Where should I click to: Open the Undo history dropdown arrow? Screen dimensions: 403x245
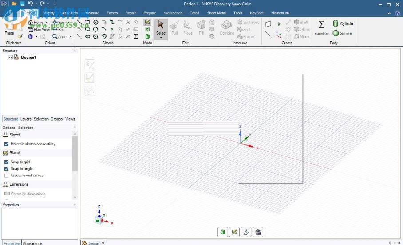36,4
